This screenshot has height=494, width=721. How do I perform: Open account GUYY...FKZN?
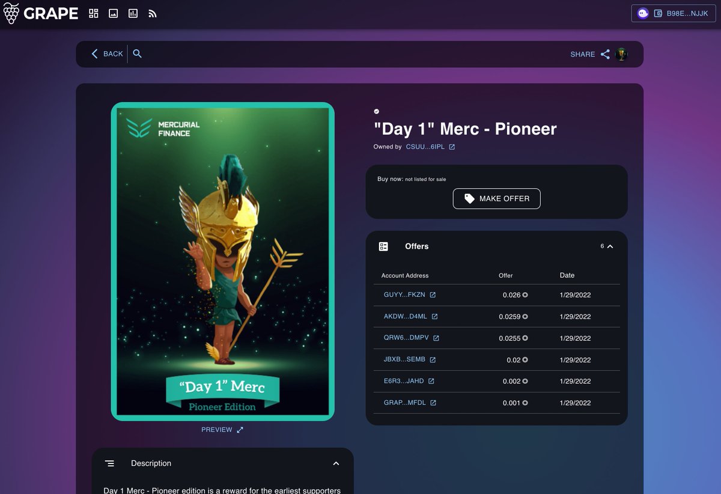[x=404, y=295]
